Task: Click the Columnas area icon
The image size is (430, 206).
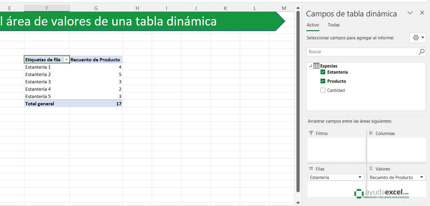Action: tap(372, 133)
